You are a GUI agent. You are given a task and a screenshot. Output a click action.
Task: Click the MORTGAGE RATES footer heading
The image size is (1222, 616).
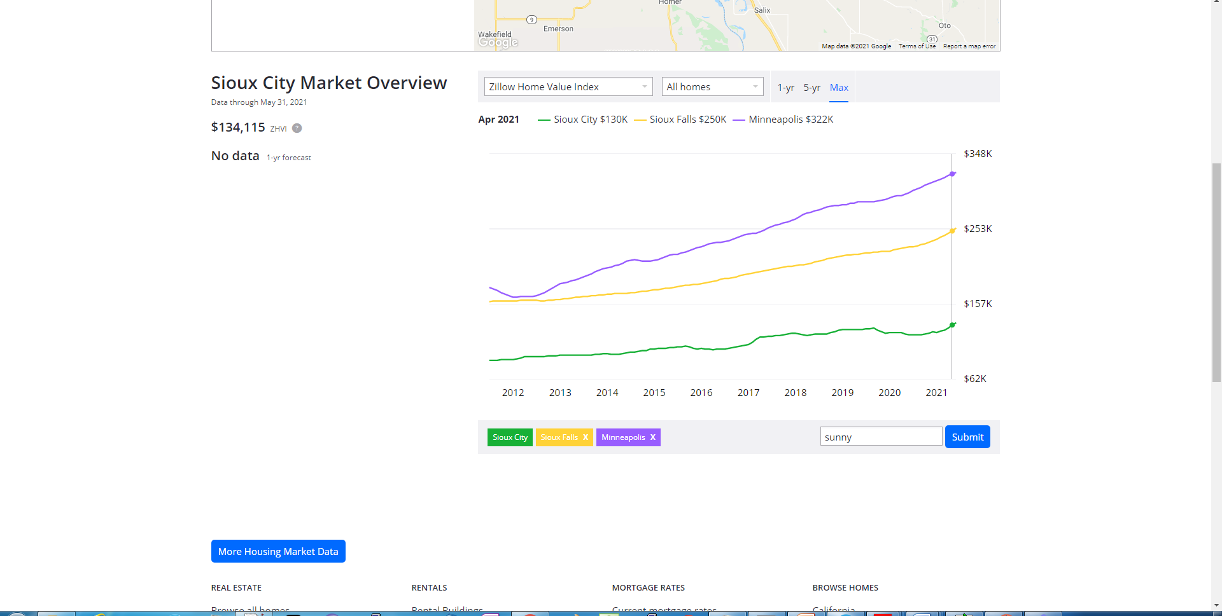649,588
